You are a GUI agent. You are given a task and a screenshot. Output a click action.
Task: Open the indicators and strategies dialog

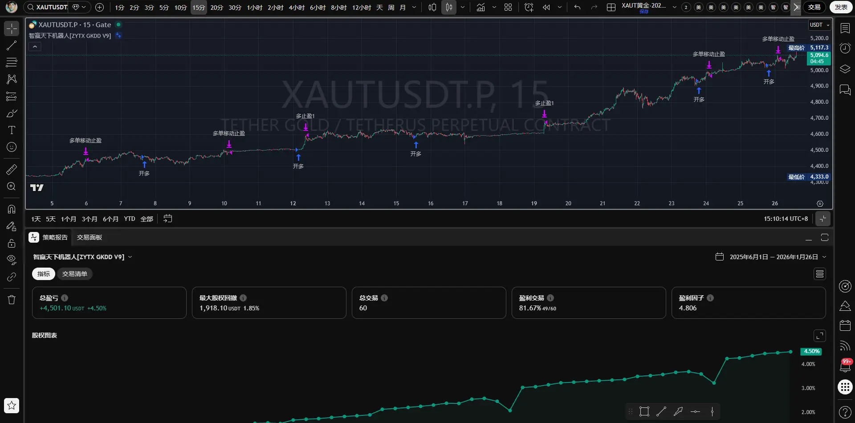(x=480, y=7)
